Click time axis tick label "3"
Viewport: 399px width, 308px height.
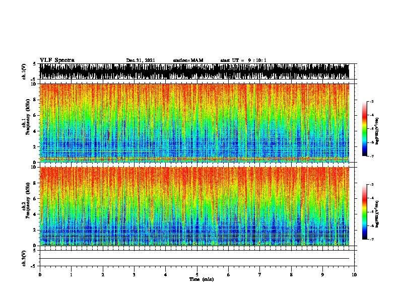(134, 275)
